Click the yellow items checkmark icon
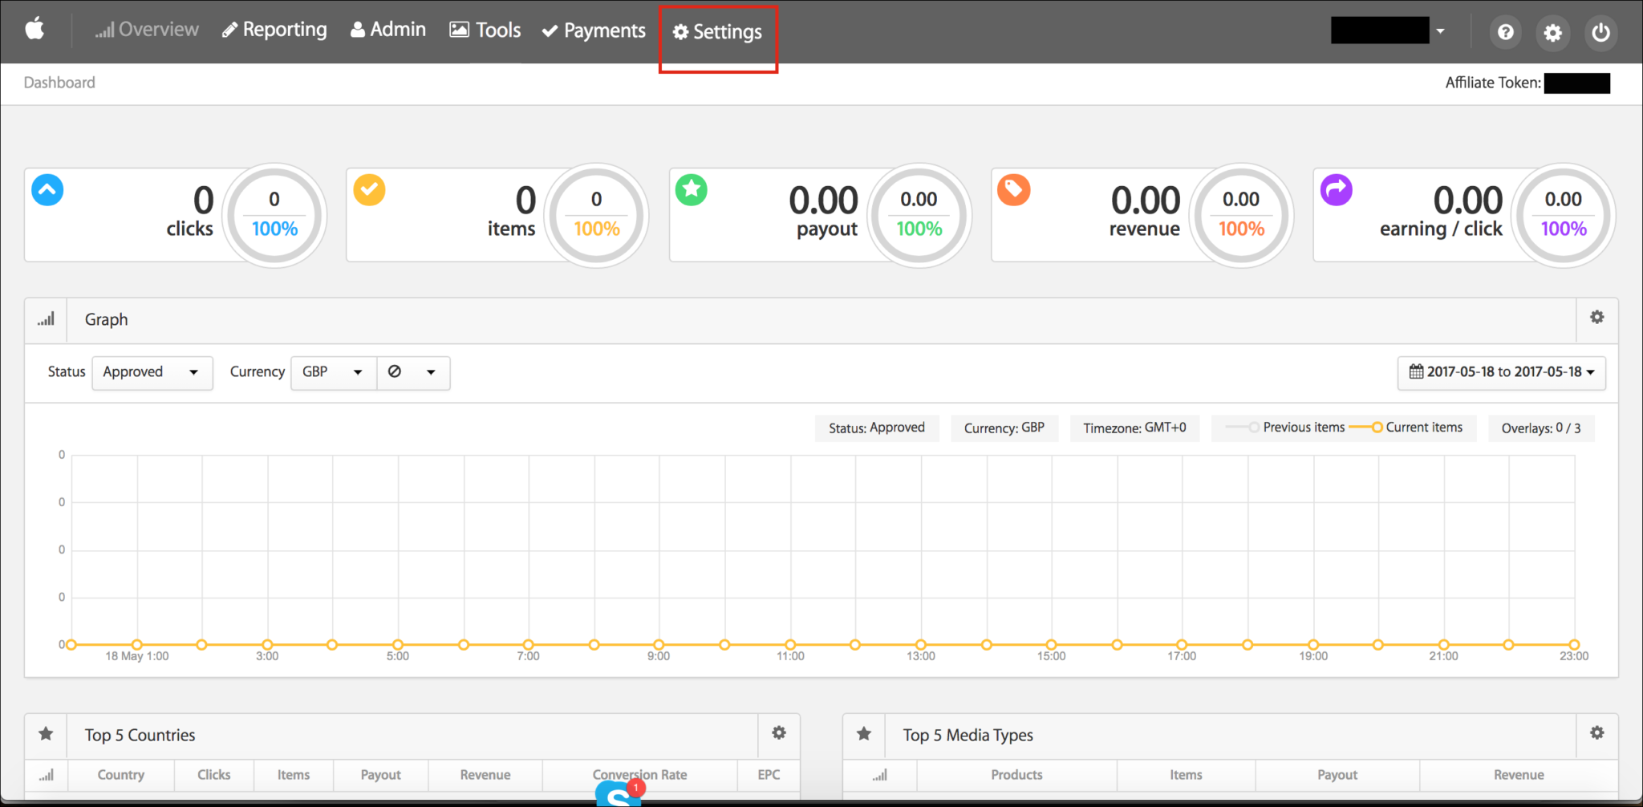Image resolution: width=1643 pixels, height=807 pixels. (x=370, y=190)
